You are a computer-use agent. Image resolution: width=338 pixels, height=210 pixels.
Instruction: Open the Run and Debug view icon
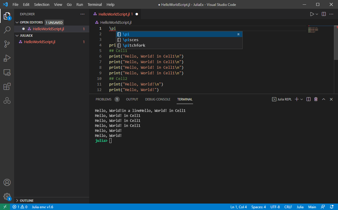click(x=7, y=58)
